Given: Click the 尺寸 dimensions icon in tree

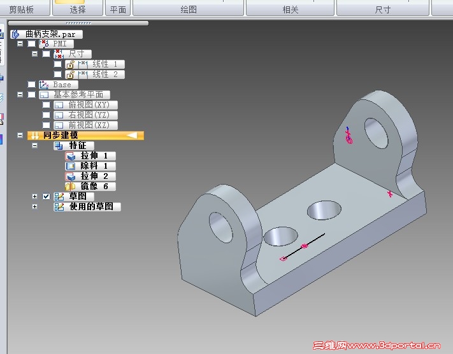Looking at the screenshot, I should [x=59, y=54].
